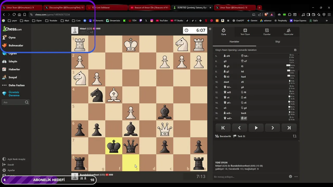The height and width of the screenshot is (187, 333).
Task: Switch to the DiscussingFilm browser tab
Action: click(x=64, y=8)
